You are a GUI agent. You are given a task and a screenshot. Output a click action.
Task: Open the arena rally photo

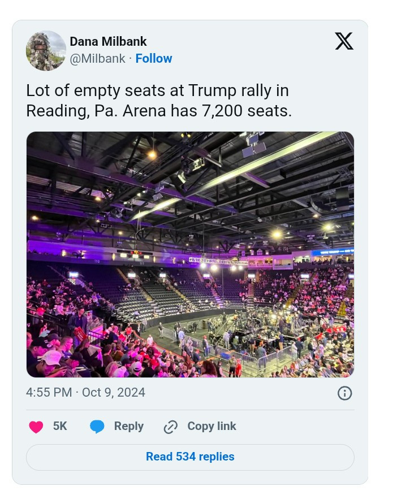[190, 254]
